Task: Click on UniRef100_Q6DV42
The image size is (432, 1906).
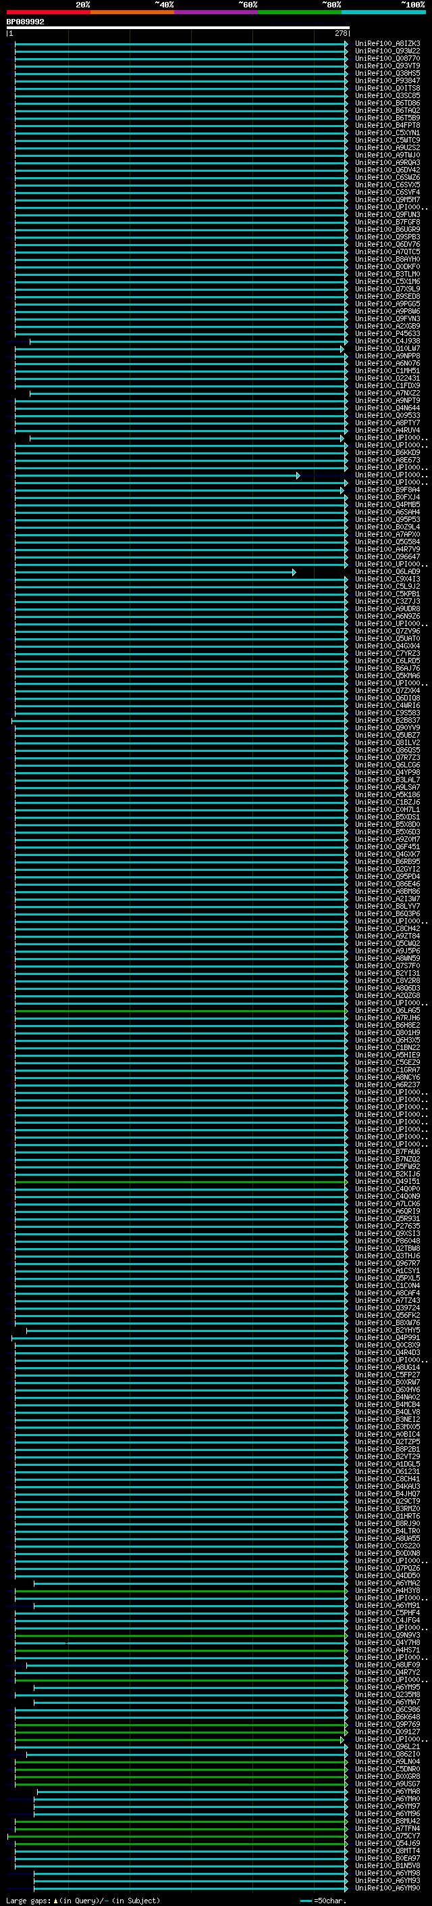Action: pyautogui.click(x=387, y=170)
